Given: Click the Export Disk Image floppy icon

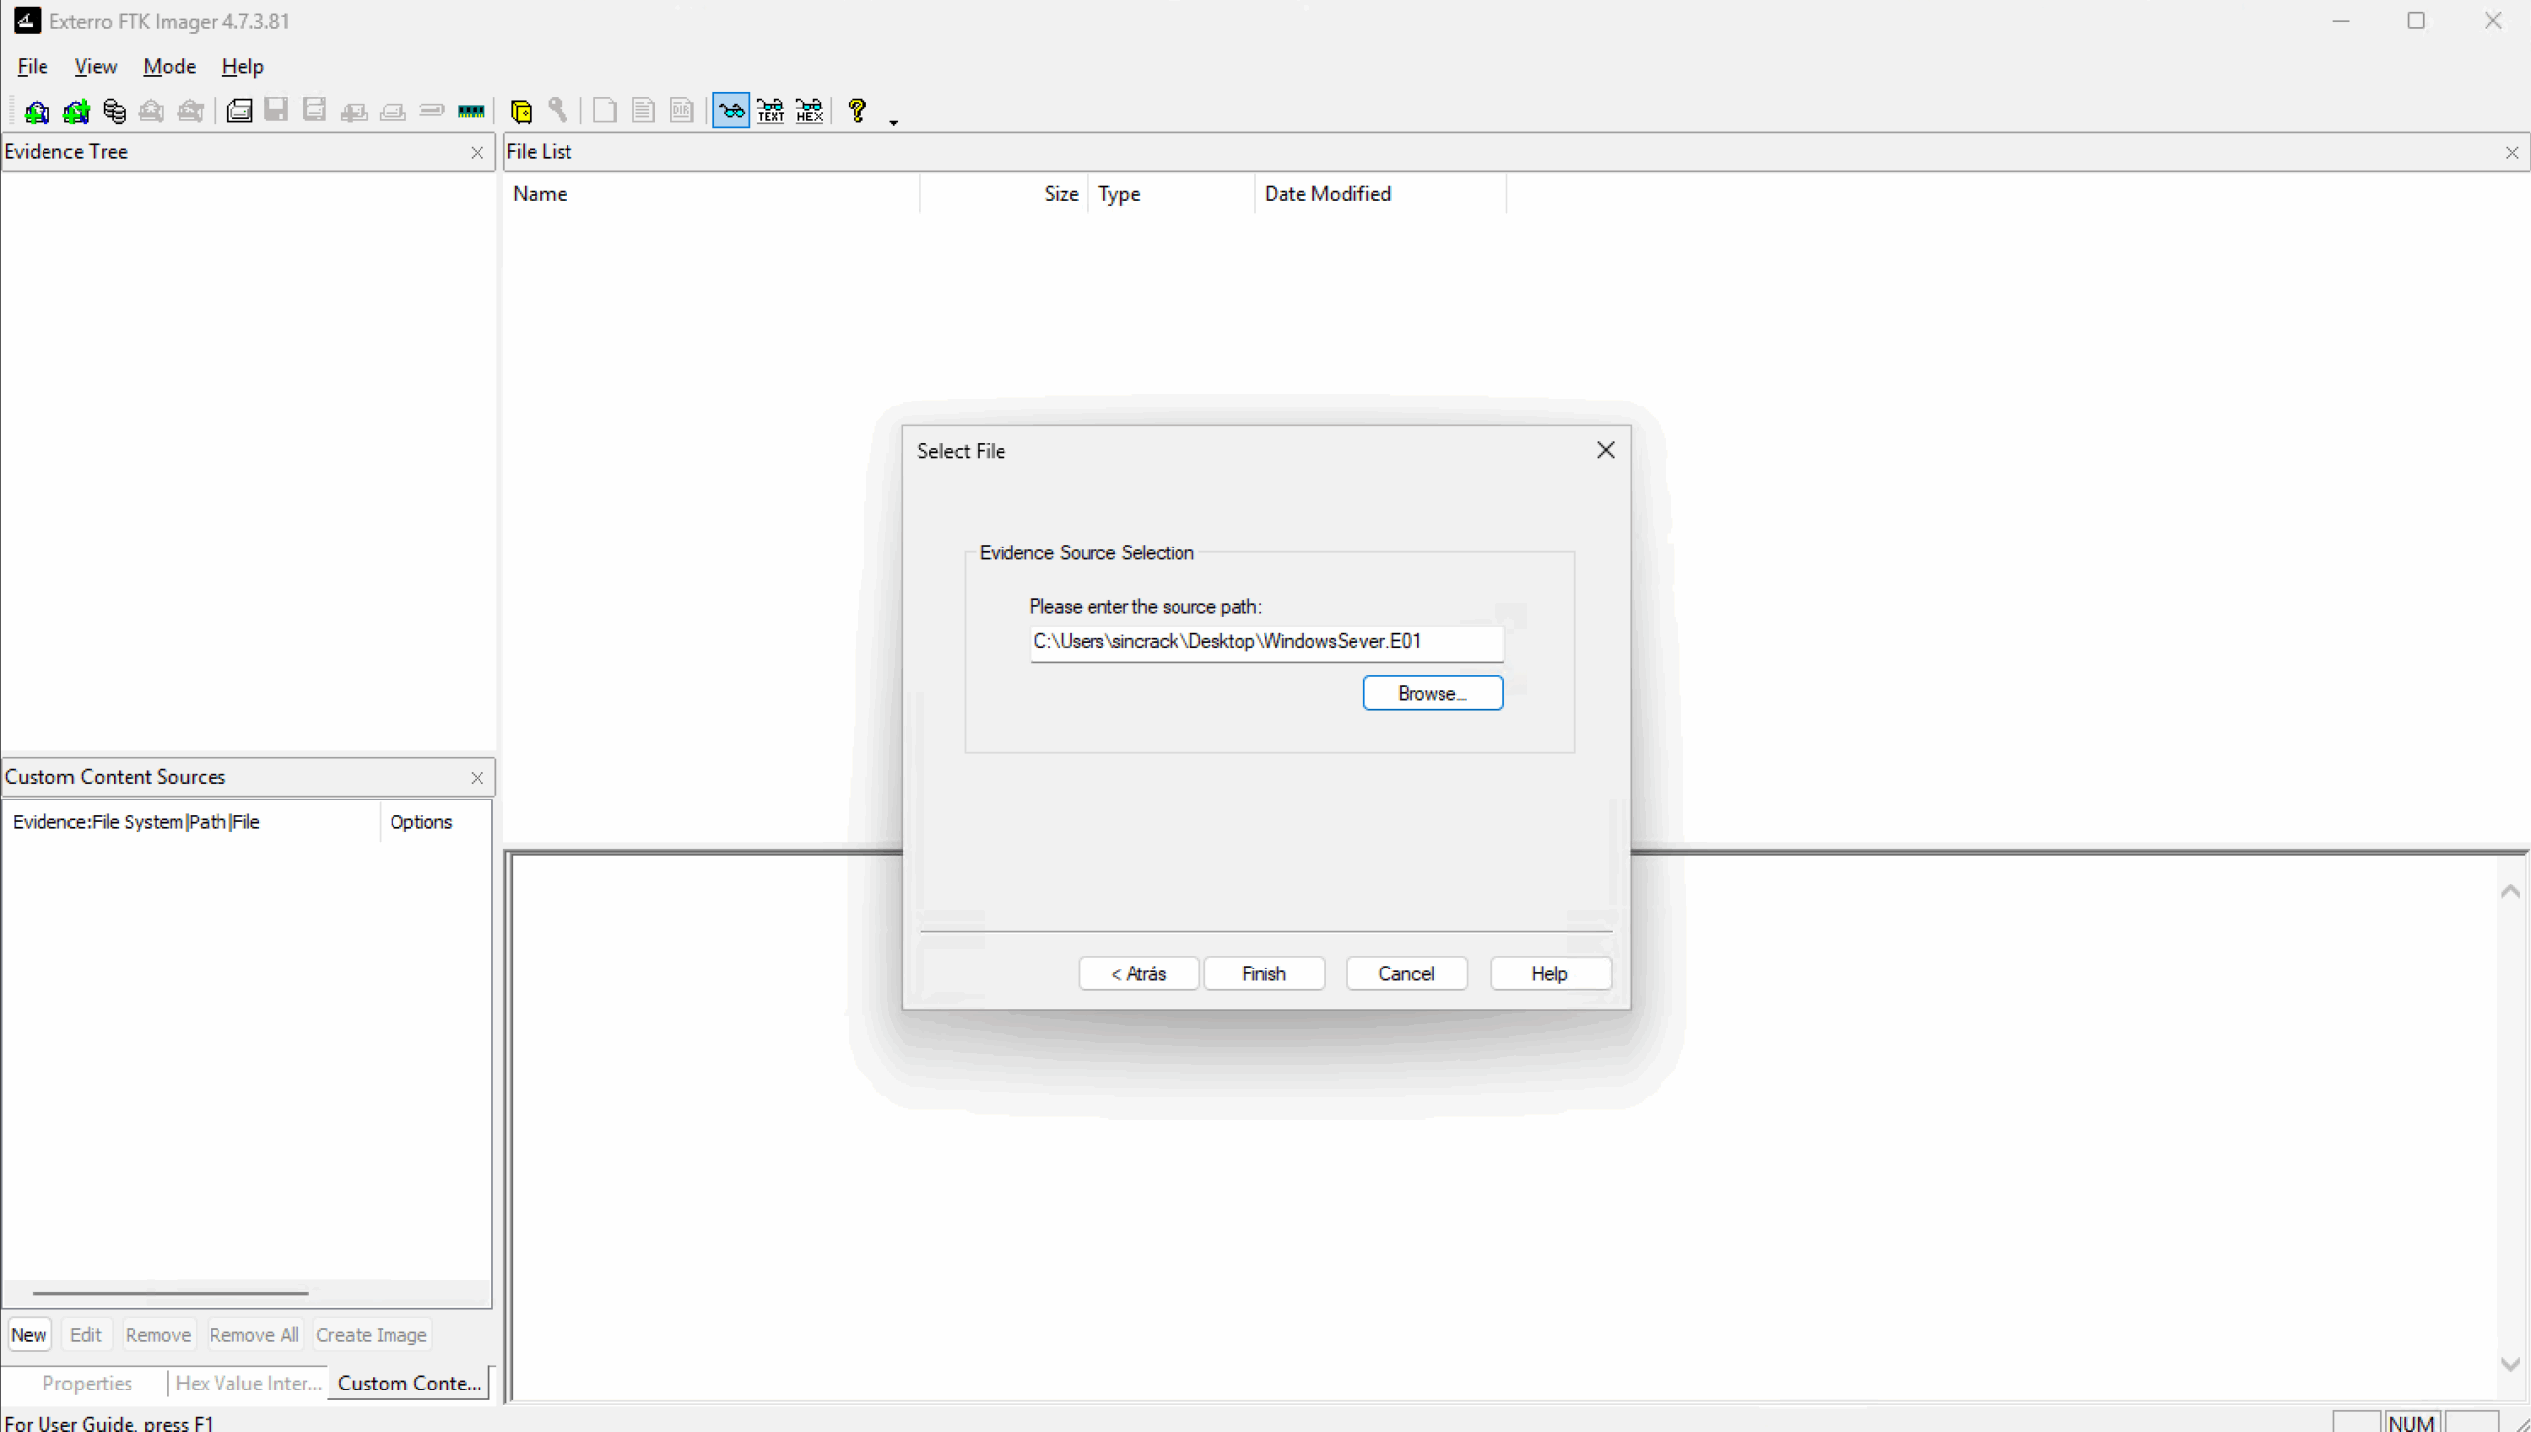Looking at the screenshot, I should (277, 110).
